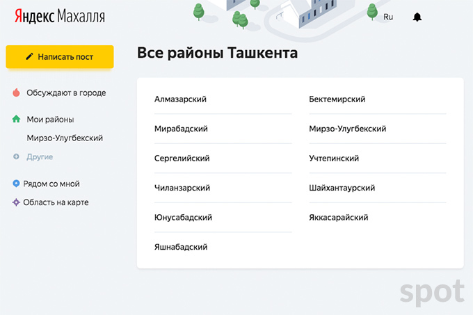Click the flame icon beside Обсуждают в городе
Image resolution: width=473 pixels, height=315 pixels.
16,92
